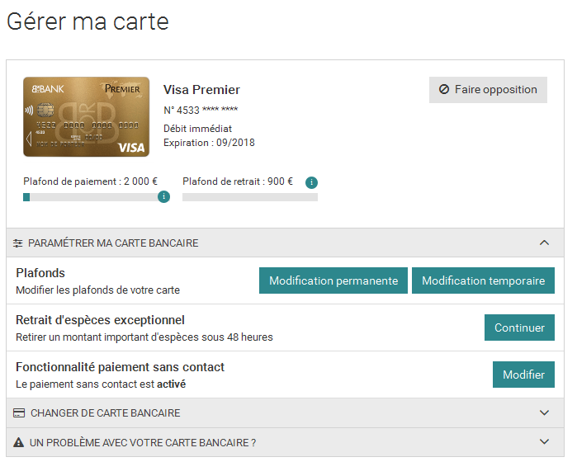Expand the Changer de carte bancaire section

coord(544,412)
